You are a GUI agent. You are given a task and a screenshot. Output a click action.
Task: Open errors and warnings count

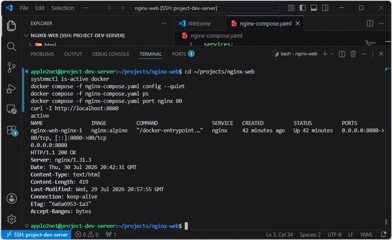[x=87, y=235]
